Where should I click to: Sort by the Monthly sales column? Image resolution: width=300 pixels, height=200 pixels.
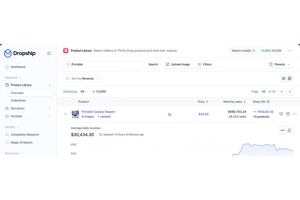tap(234, 102)
